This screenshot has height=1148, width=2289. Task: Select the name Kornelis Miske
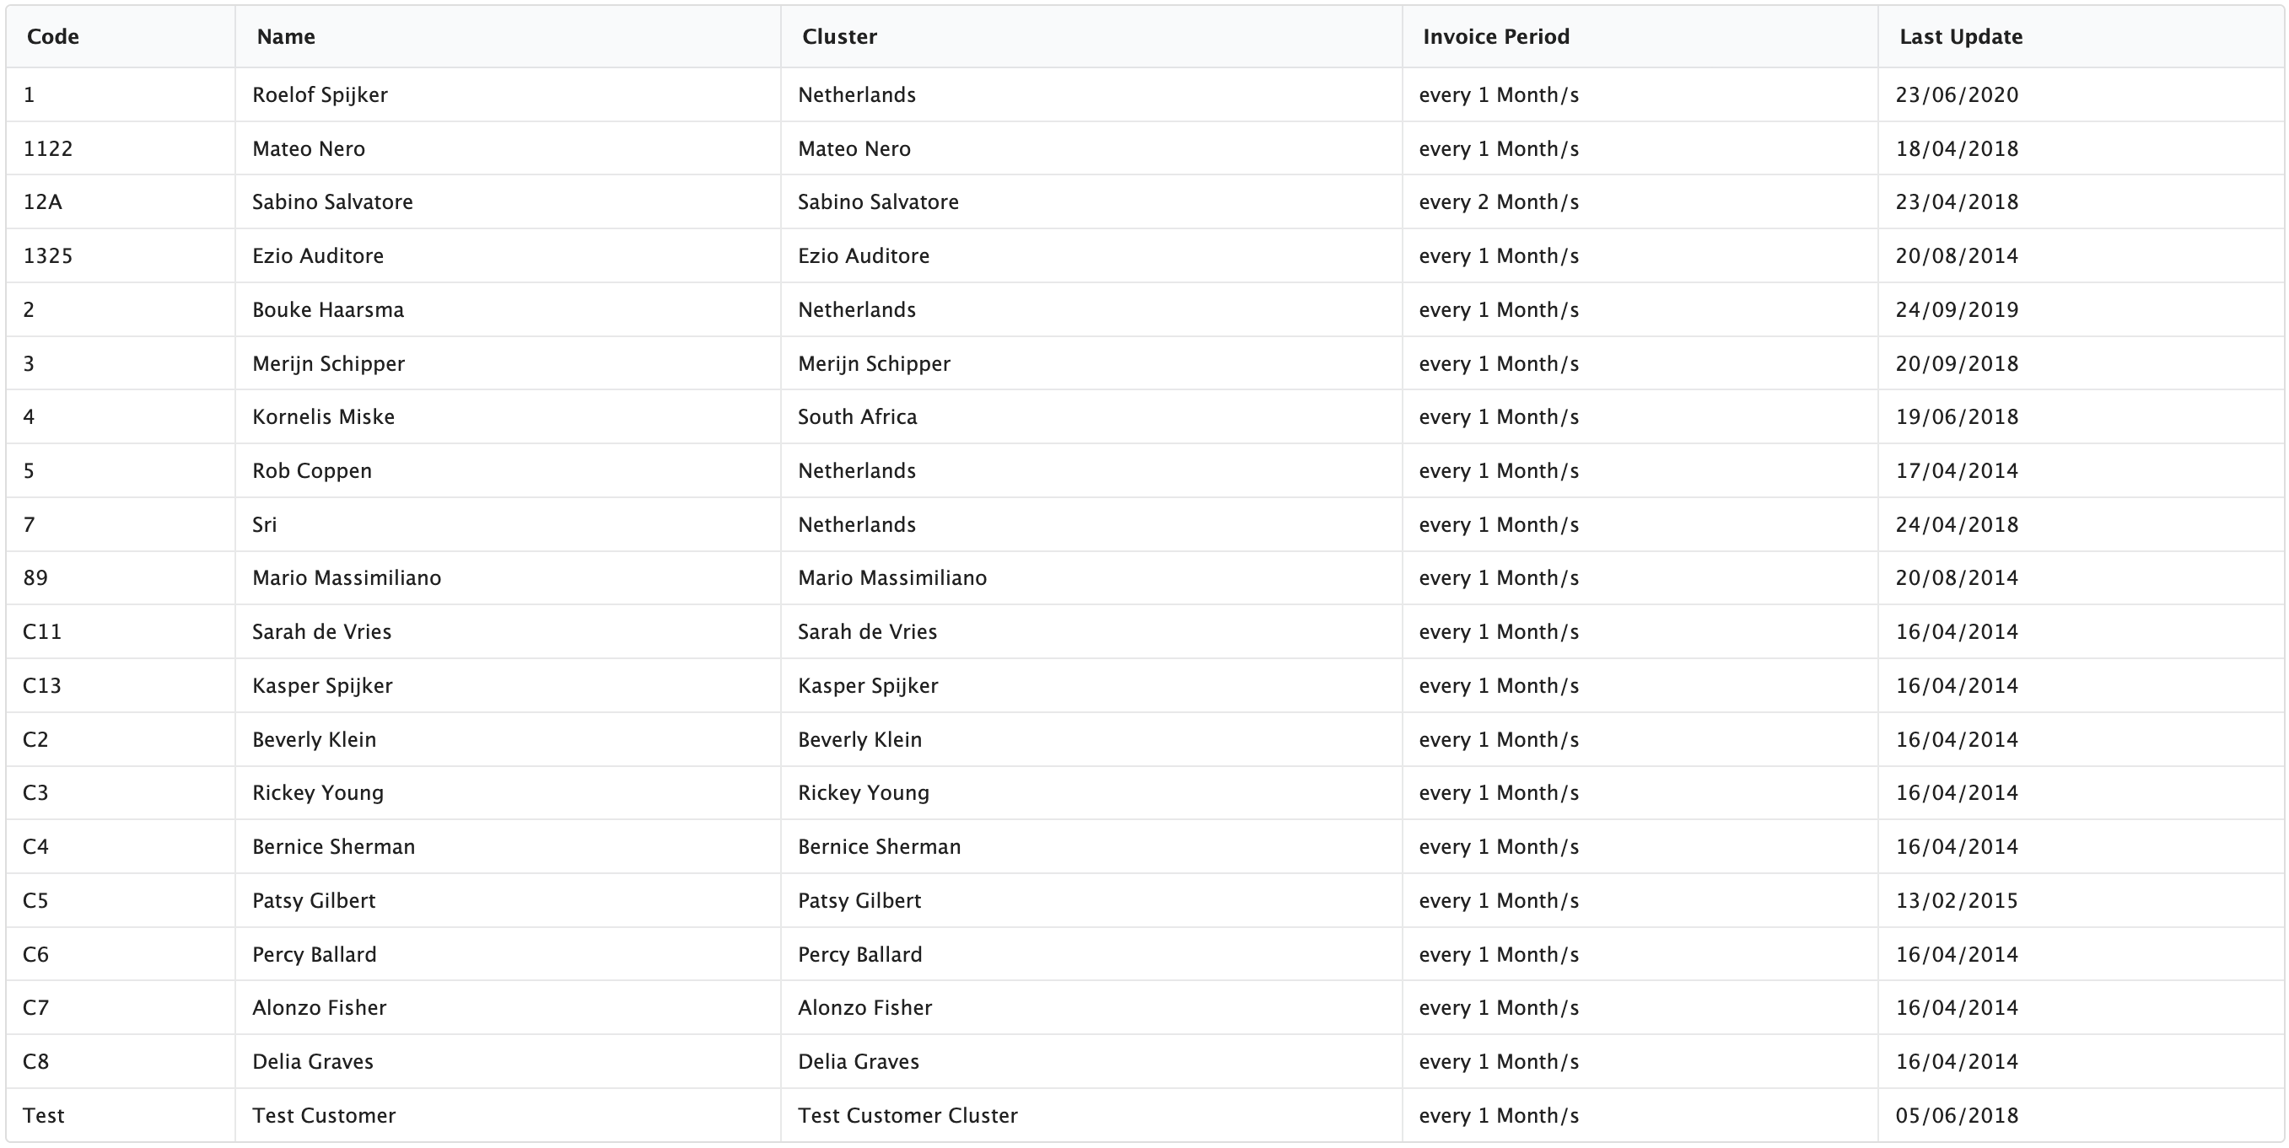point(324,416)
